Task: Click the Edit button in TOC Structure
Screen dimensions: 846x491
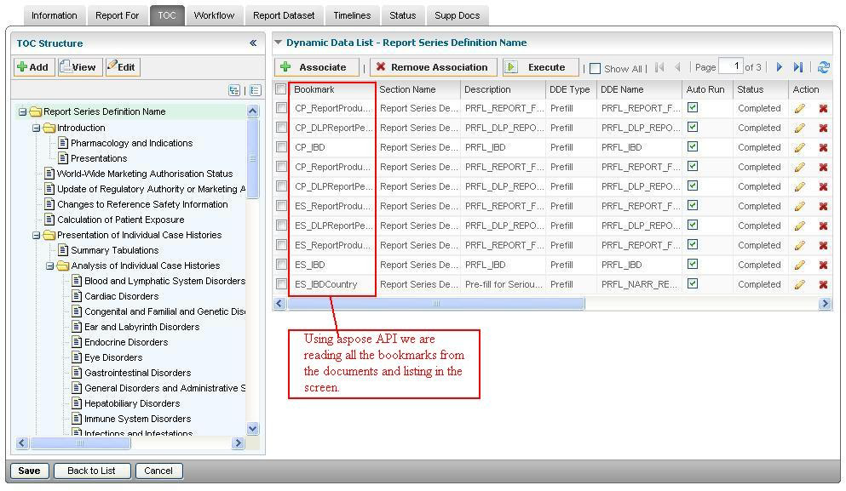Action: click(x=123, y=67)
